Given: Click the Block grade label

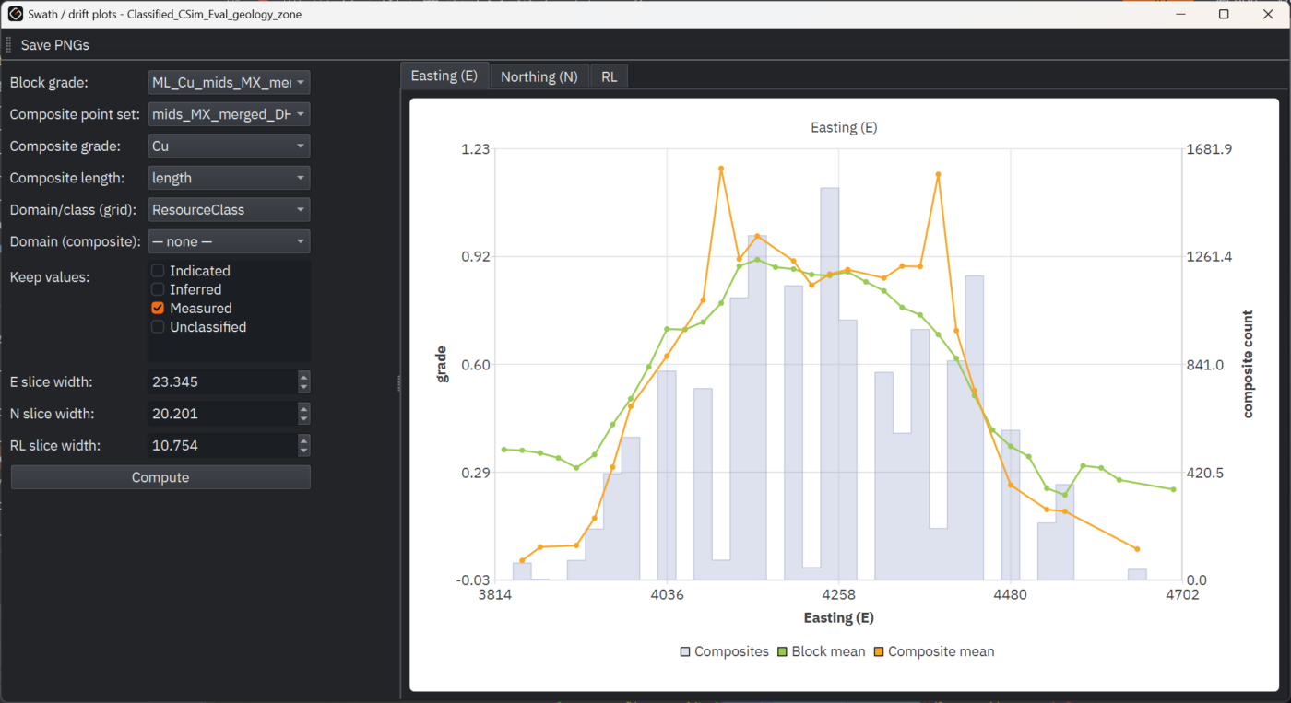Looking at the screenshot, I should (49, 83).
